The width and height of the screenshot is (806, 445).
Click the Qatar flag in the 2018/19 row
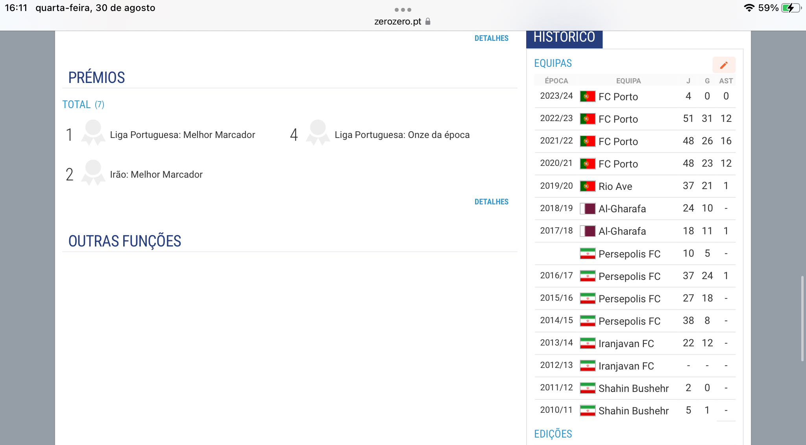click(x=587, y=208)
